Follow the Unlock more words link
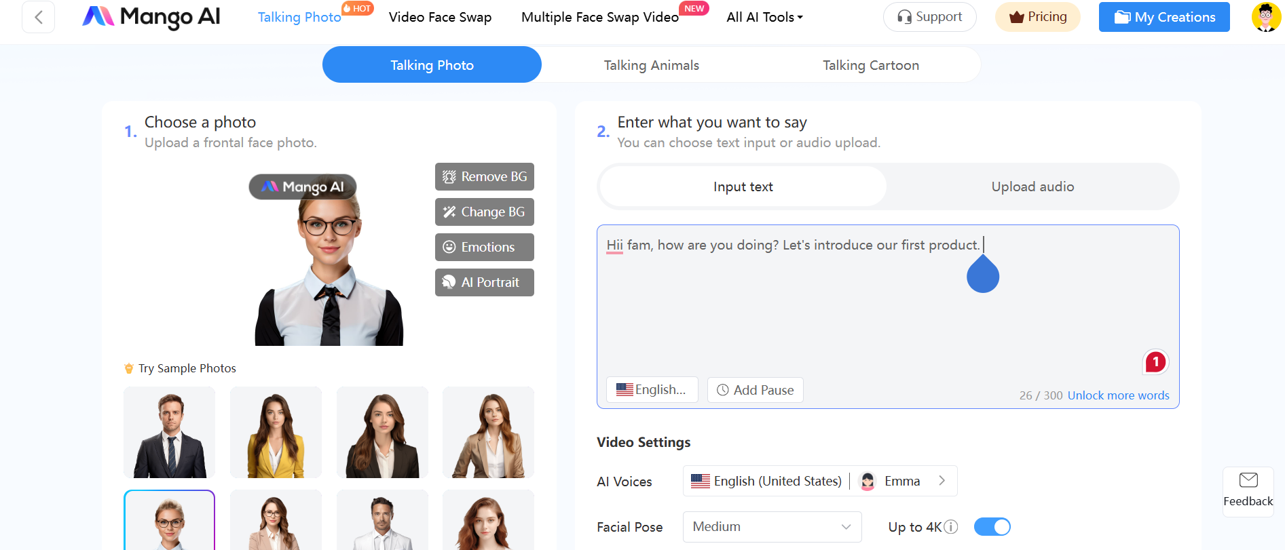1285x550 pixels. pyautogui.click(x=1119, y=395)
